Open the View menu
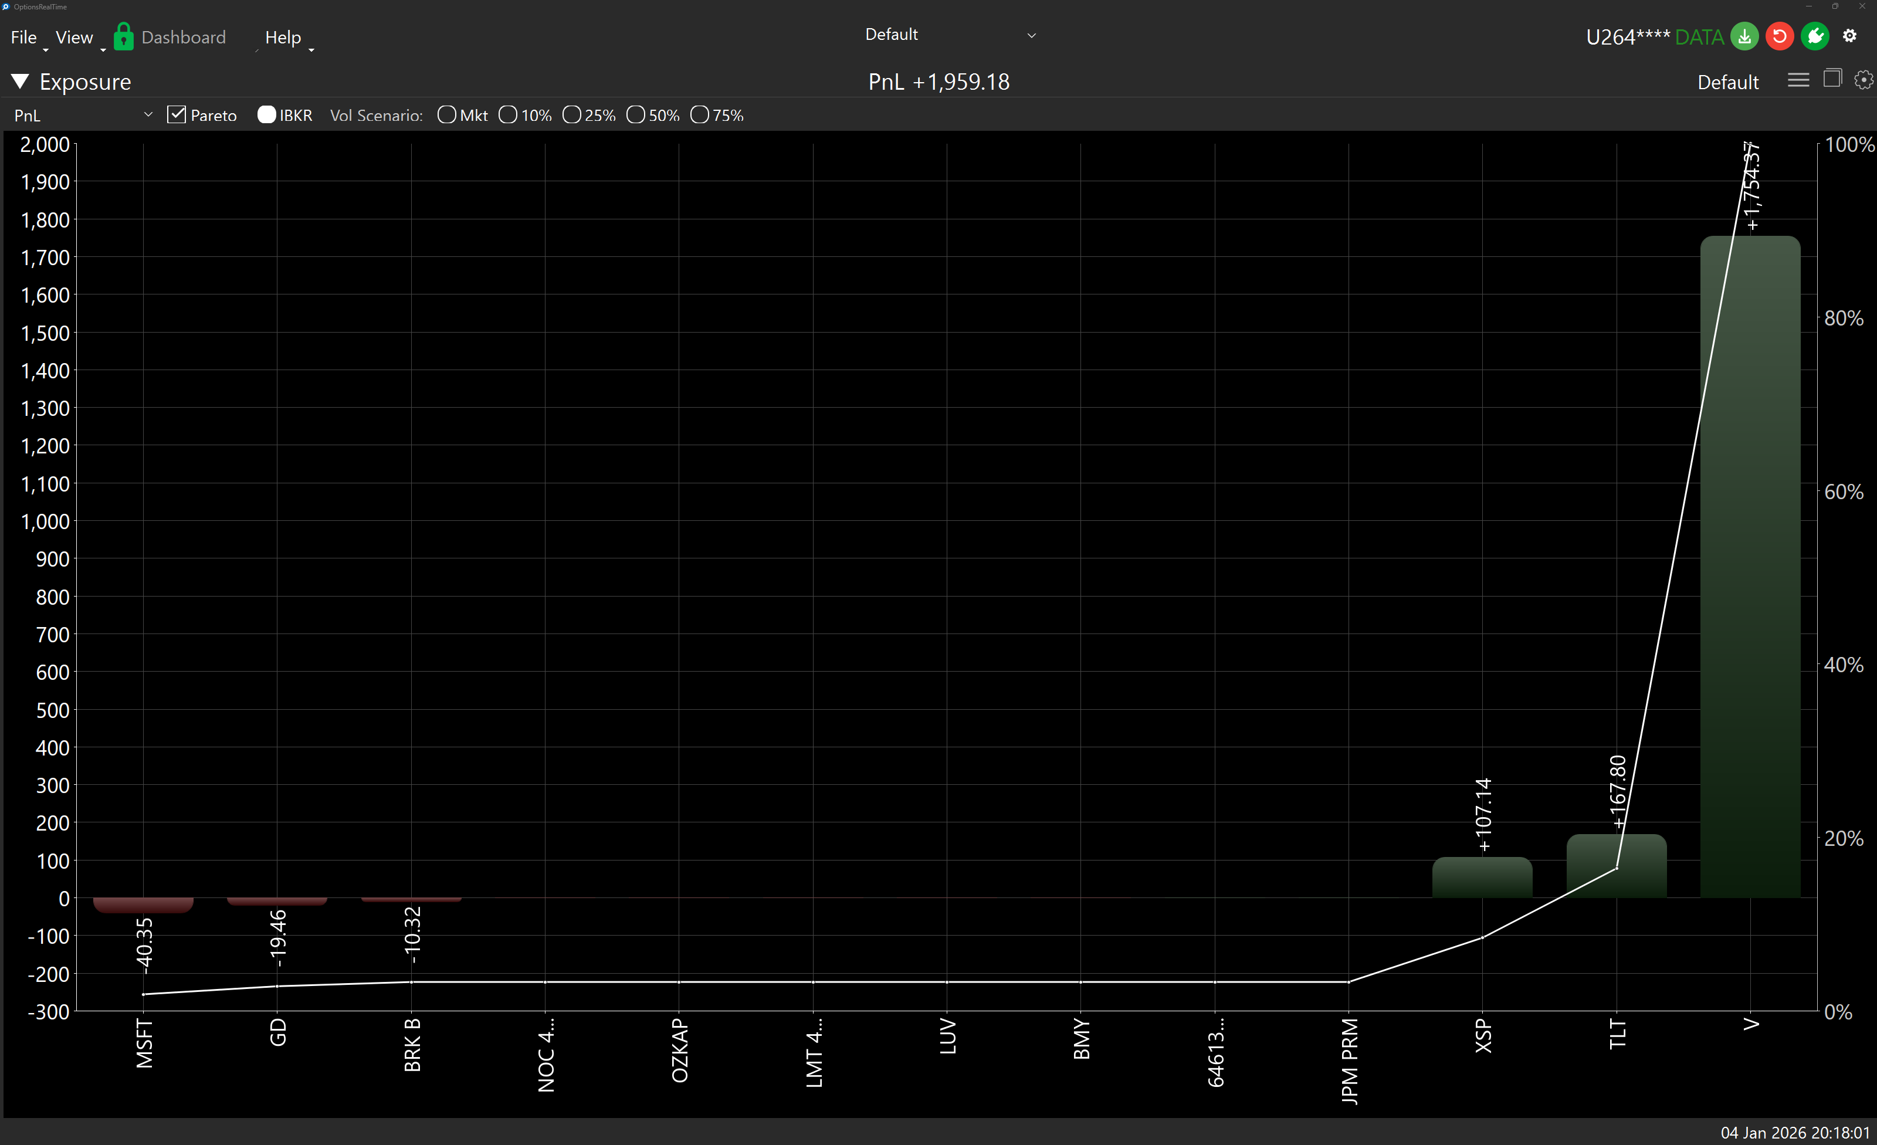This screenshot has width=1877, height=1145. coord(74,36)
